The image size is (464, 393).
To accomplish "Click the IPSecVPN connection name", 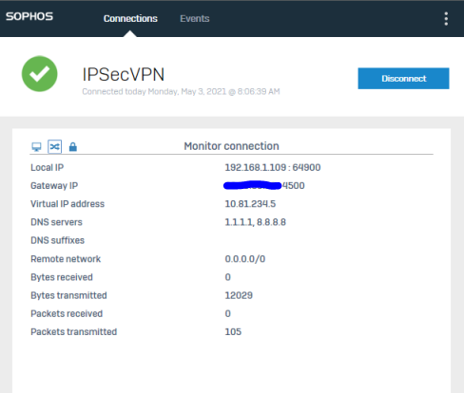I will 124,75.
